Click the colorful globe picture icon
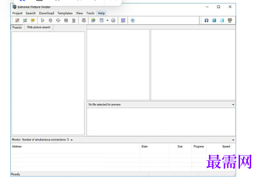This screenshot has width=261, height=177. (93, 21)
